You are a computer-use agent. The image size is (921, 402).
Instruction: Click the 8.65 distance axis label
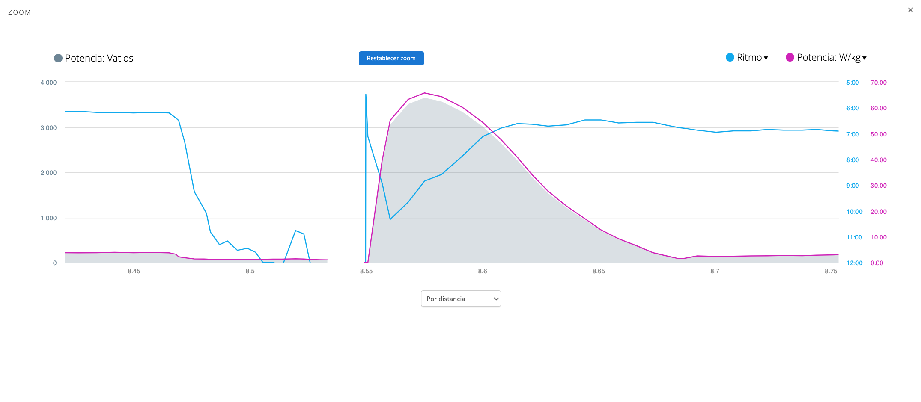pyautogui.click(x=599, y=271)
